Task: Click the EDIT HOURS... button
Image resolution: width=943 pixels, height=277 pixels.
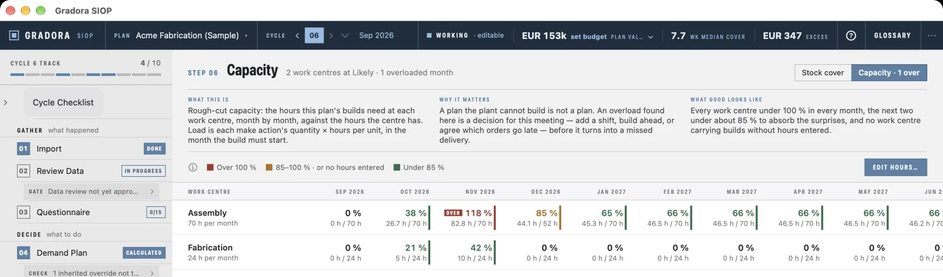Action: (x=895, y=167)
